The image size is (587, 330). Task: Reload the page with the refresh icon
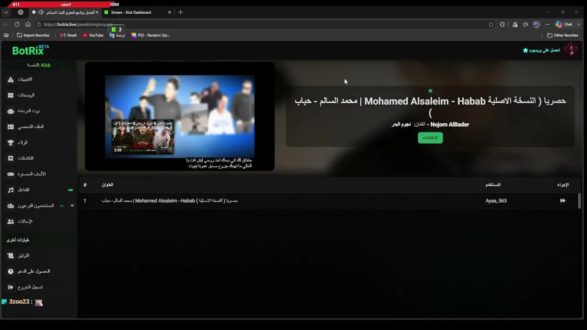17,24
